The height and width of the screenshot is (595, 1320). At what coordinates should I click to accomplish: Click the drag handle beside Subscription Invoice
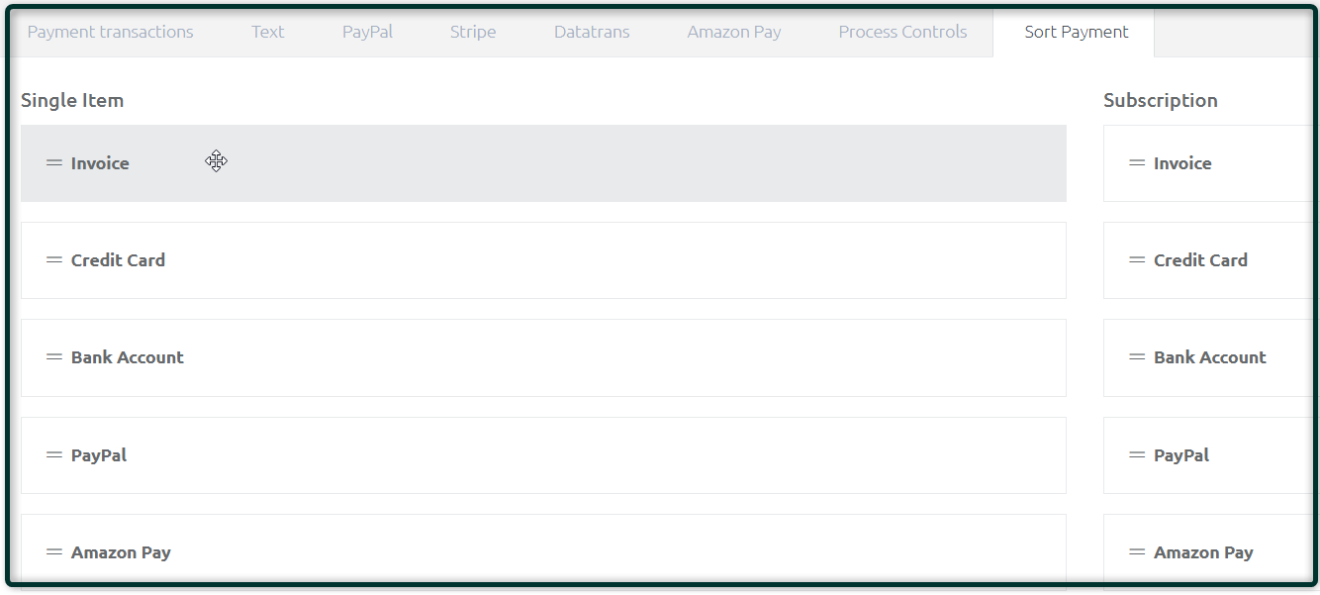point(1137,163)
